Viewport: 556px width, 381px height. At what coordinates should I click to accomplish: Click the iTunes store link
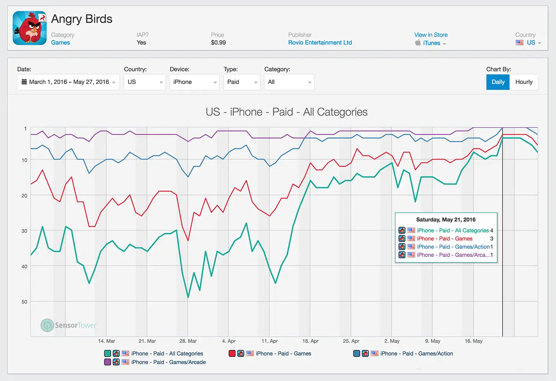coord(432,43)
